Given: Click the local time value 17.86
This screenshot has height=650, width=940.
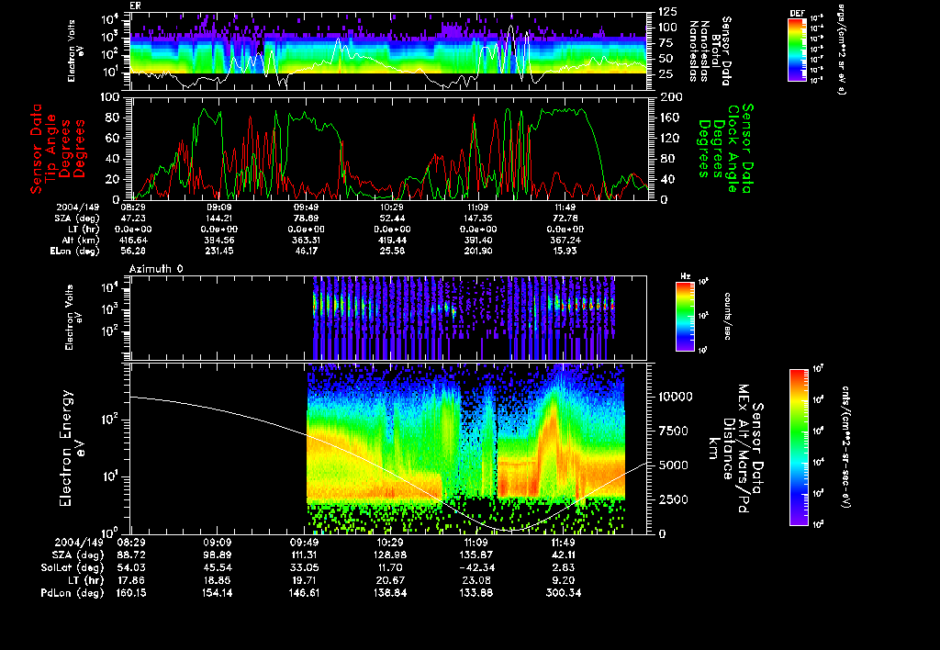Looking at the screenshot, I should pyautogui.click(x=130, y=580).
